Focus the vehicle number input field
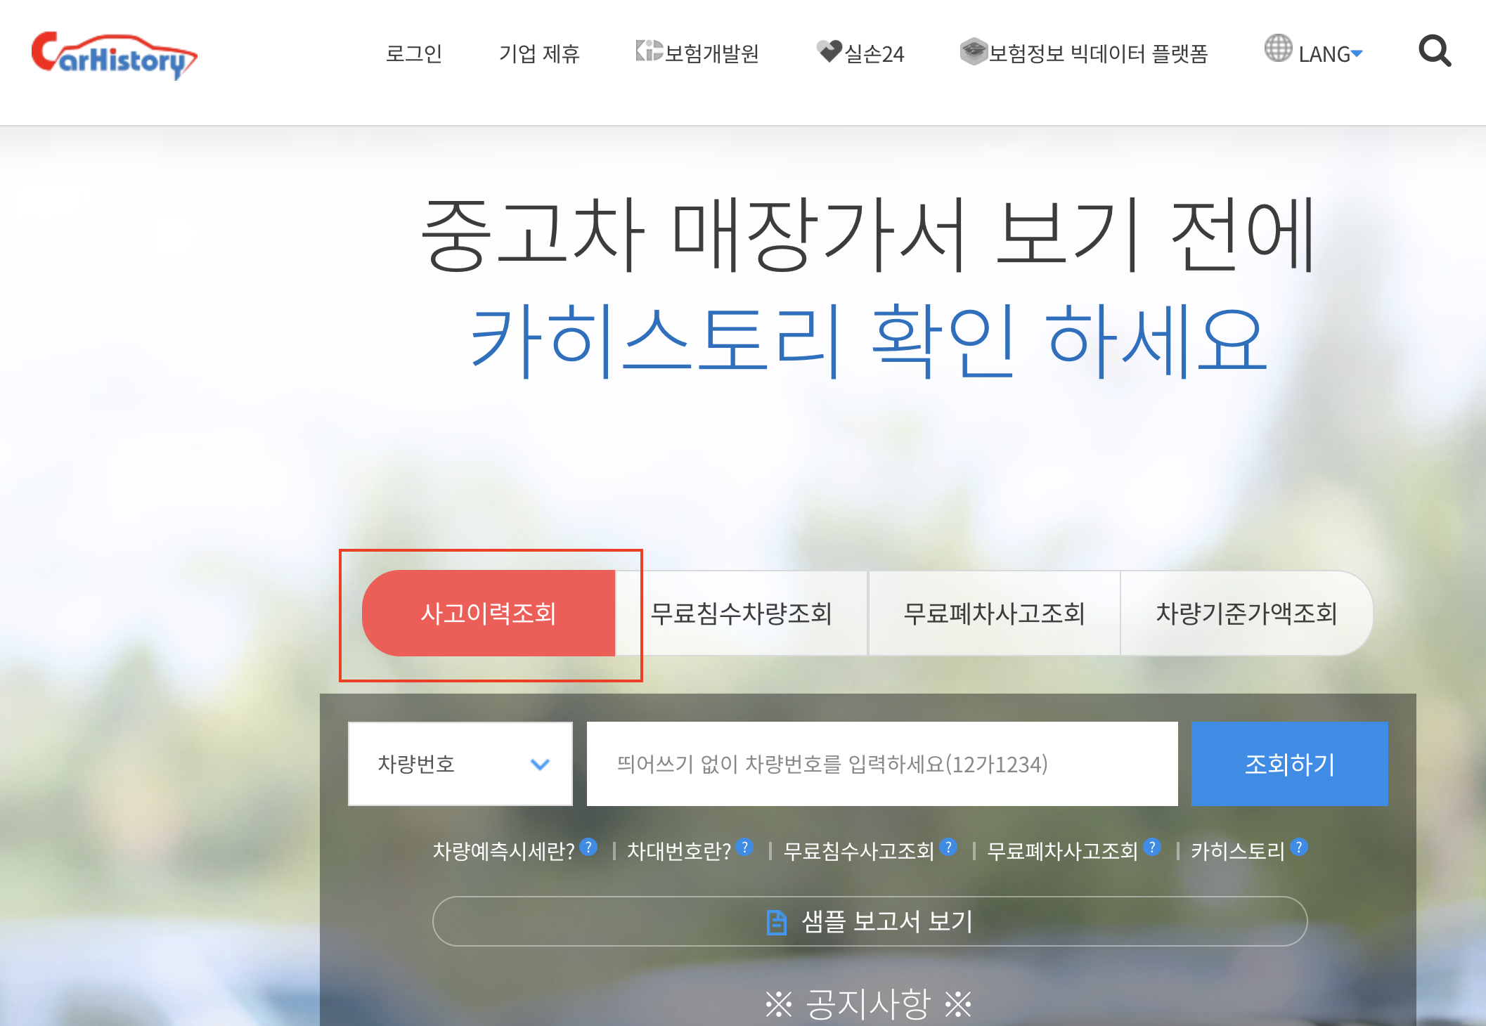This screenshot has width=1486, height=1026. (x=882, y=764)
